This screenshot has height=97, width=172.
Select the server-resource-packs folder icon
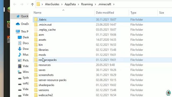coord(36,80)
